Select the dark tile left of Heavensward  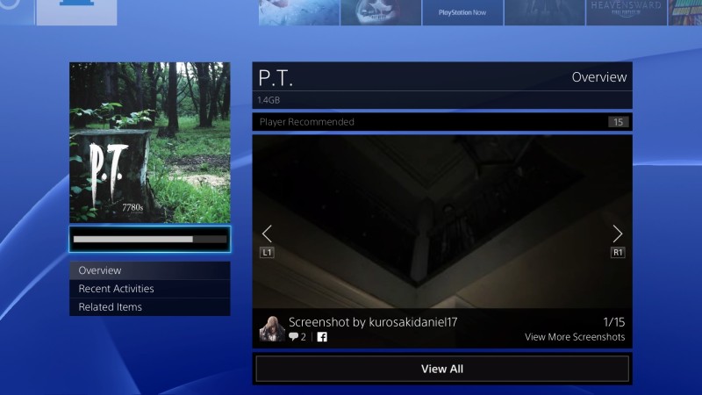point(545,12)
